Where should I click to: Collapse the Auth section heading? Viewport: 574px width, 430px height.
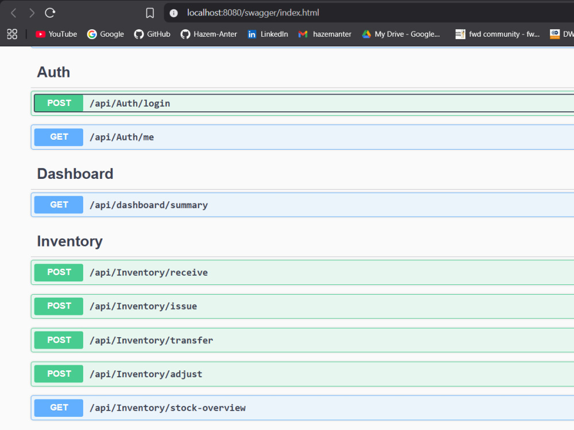[53, 72]
